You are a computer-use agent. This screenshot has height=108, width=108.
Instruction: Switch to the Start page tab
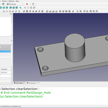pos(19,83)
